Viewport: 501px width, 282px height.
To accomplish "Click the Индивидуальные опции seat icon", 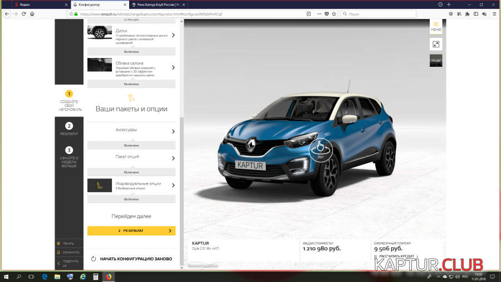I will [100, 186].
